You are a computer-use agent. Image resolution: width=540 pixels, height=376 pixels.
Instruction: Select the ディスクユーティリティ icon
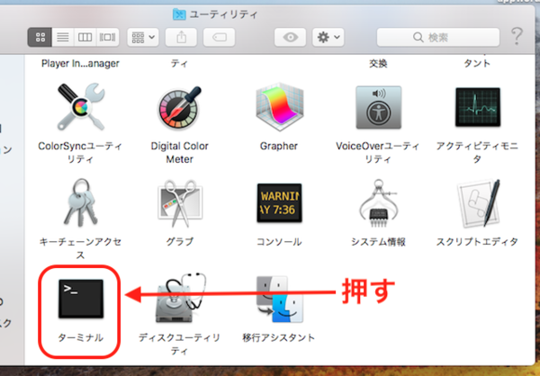pos(181,298)
